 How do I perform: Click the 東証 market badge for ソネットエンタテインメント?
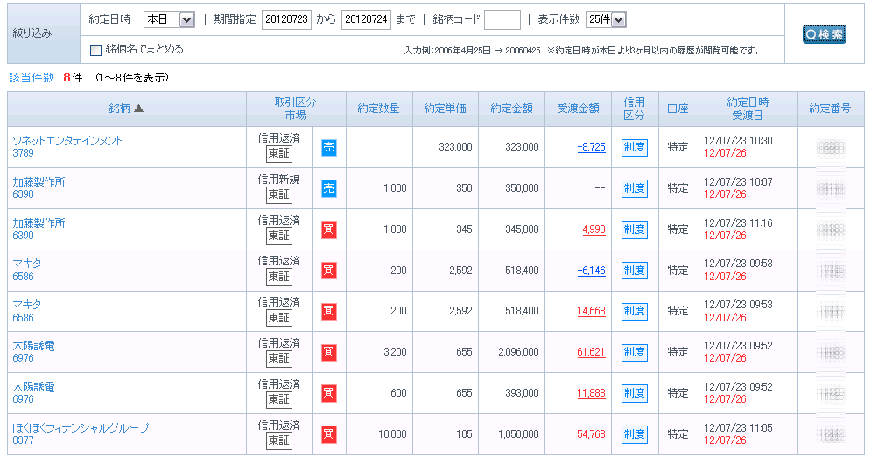[x=279, y=154]
